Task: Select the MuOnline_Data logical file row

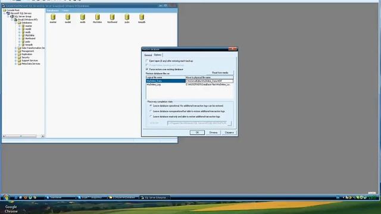Action: pyautogui.click(x=165, y=81)
